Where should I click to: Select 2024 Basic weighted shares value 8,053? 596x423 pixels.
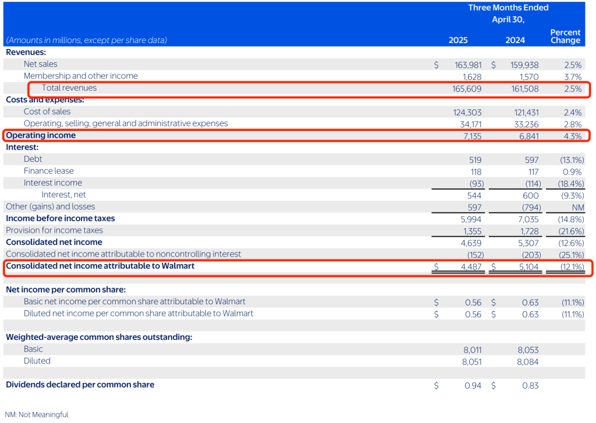coord(527,350)
